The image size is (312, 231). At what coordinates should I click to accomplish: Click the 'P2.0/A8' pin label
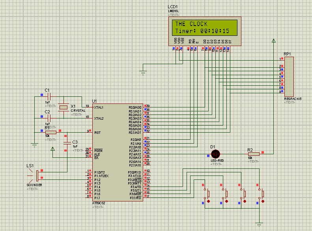[x=136, y=140]
